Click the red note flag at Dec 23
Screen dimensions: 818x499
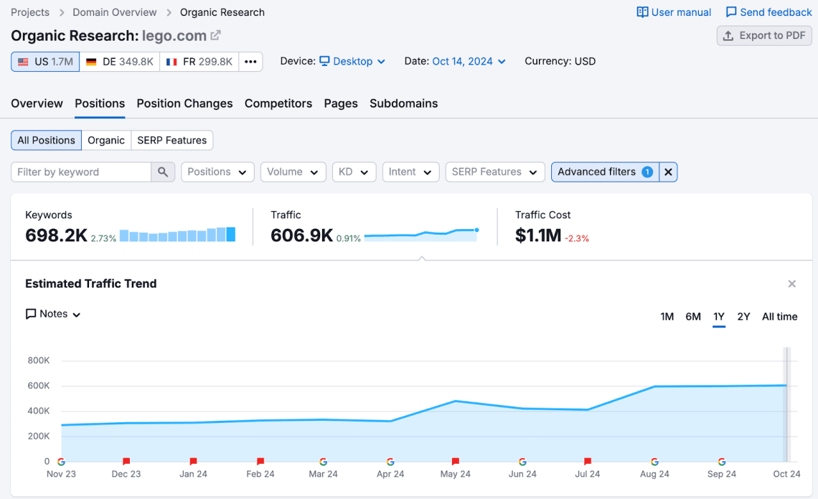click(126, 462)
